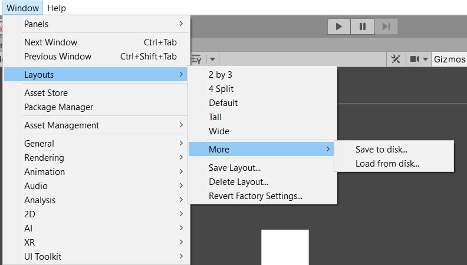Choose the Tall layout

[262, 117]
